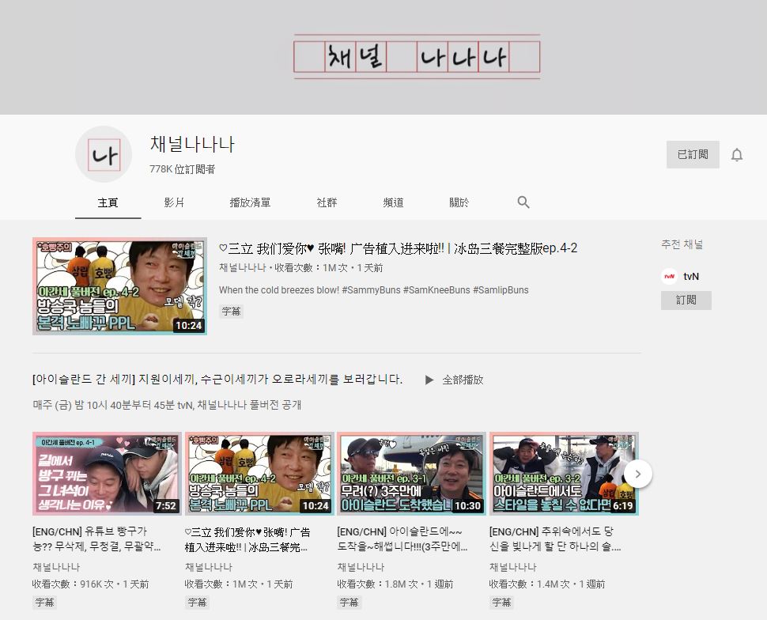Click the 778K 位訂閱者 subscriber count
This screenshot has width=767, height=620.
(183, 169)
